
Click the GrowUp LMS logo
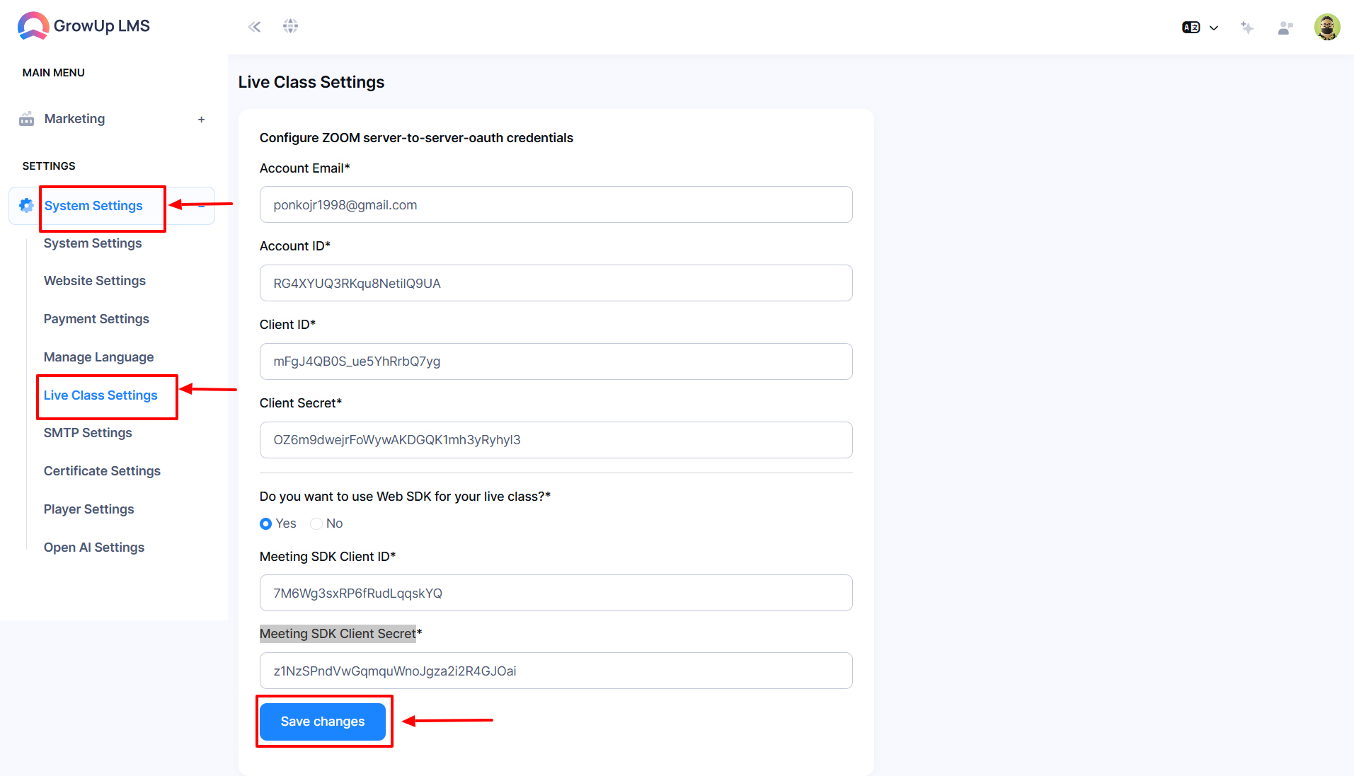[x=84, y=26]
